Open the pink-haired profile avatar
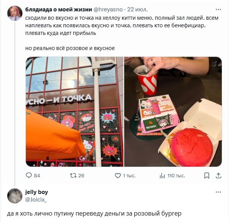The height and width of the screenshot is (222, 229). [15, 13]
